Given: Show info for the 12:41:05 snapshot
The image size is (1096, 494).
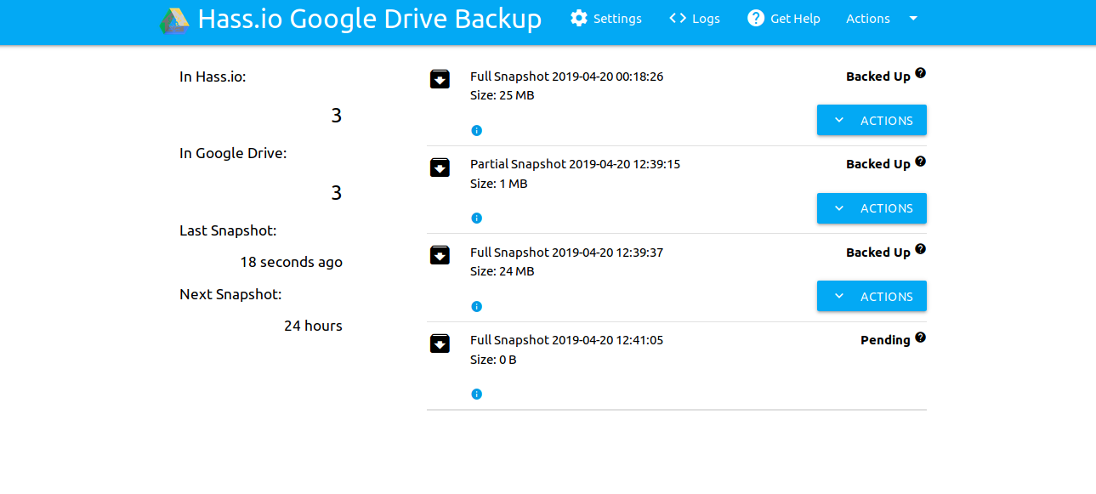Looking at the screenshot, I should click(x=476, y=395).
